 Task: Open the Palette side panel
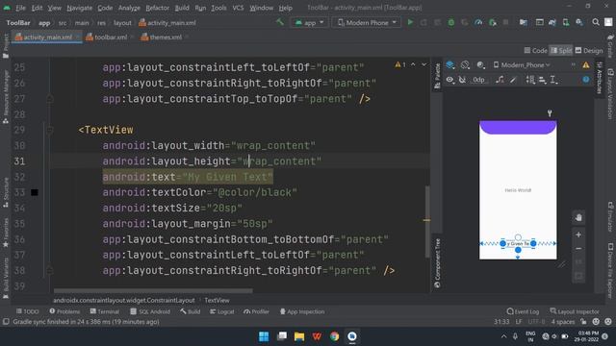click(437, 76)
